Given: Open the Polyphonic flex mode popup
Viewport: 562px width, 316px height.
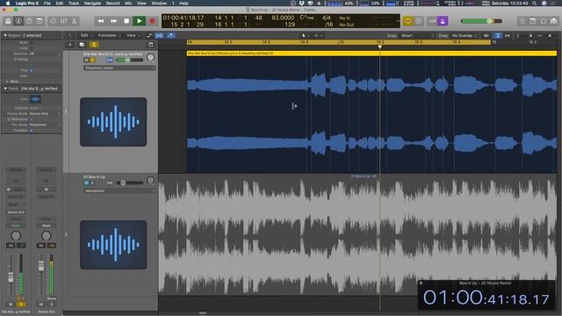Looking at the screenshot, I should [x=119, y=68].
